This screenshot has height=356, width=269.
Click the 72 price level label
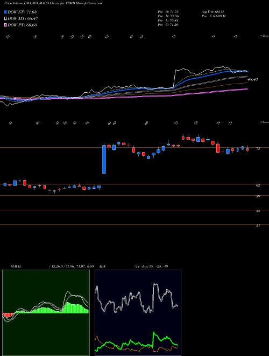(258, 149)
